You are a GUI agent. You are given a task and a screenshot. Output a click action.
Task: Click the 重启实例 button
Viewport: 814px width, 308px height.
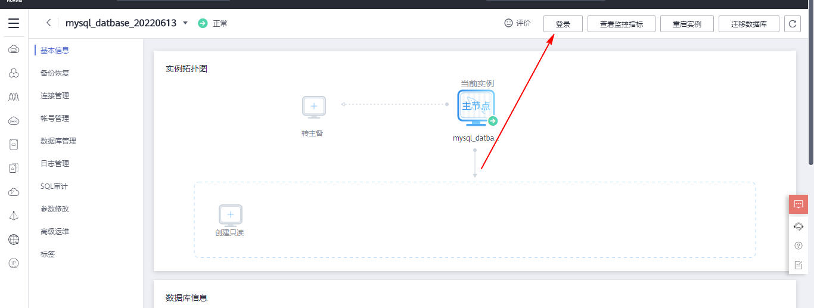click(x=687, y=24)
